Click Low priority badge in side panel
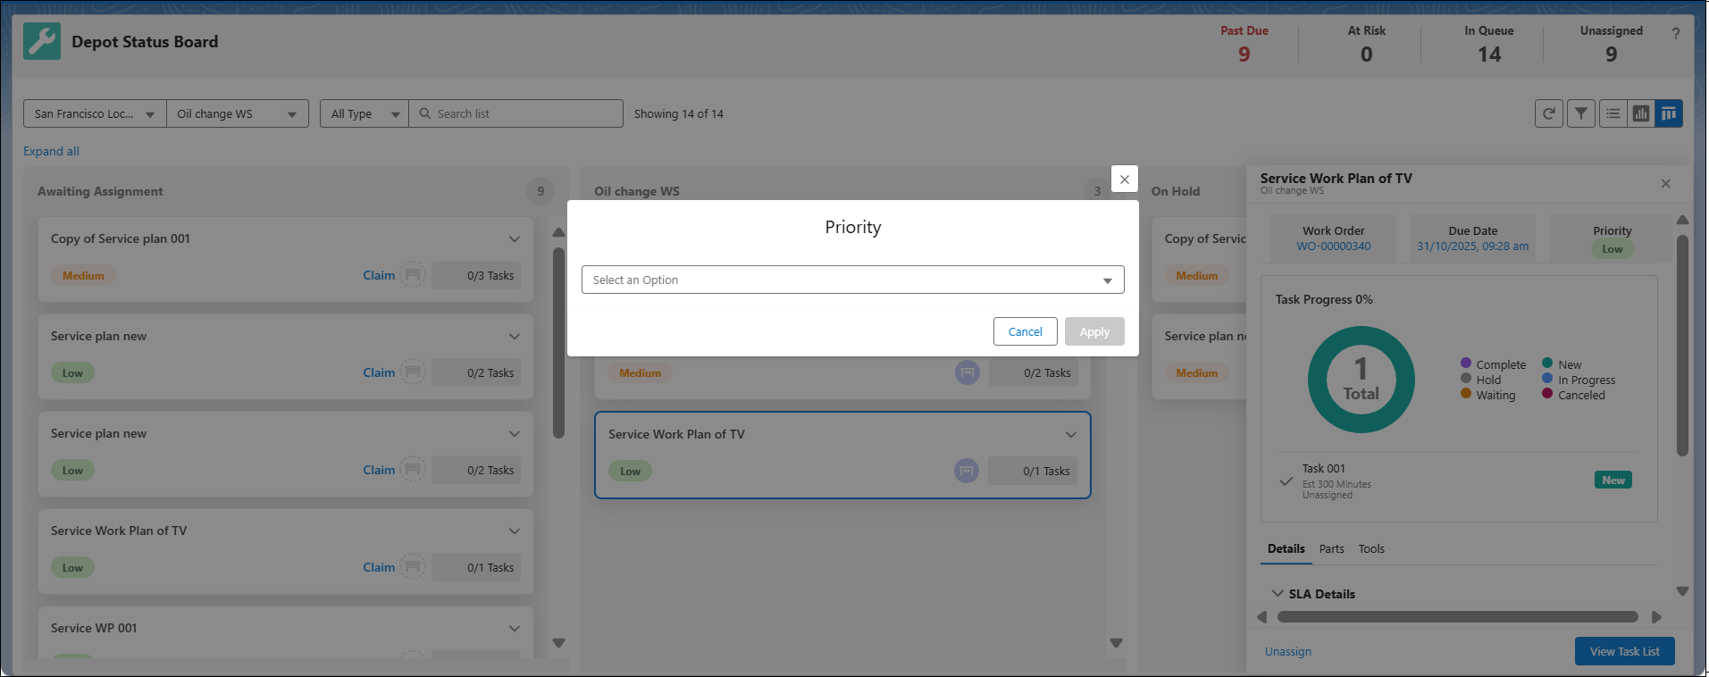This screenshot has width=1709, height=677. point(1612,249)
